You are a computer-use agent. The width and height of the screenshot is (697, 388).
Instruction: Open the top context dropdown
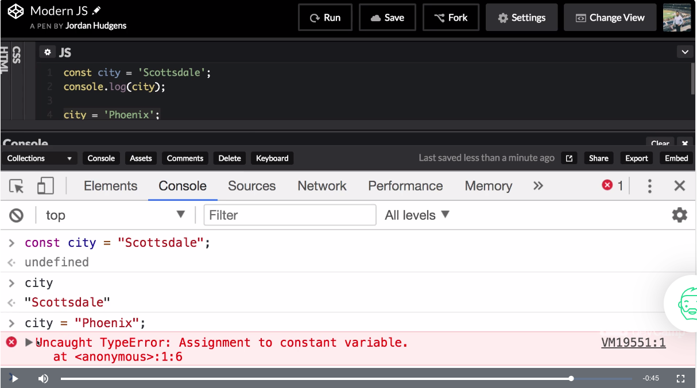(x=115, y=215)
